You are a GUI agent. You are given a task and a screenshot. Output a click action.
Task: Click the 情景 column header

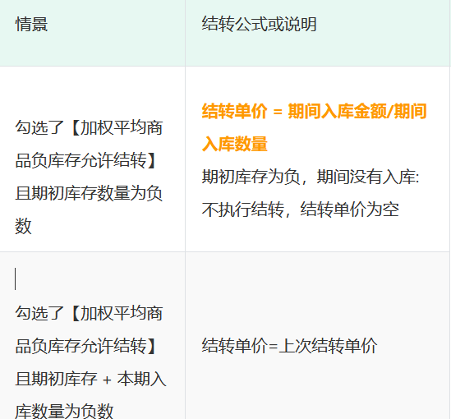coord(31,24)
